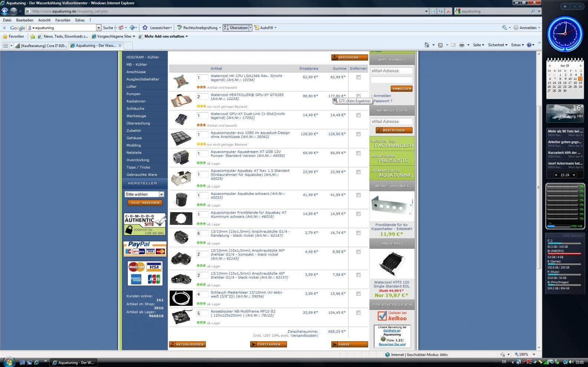Open the Seite command bar menu
The height and width of the screenshot is (367, 588).
coord(478,45)
